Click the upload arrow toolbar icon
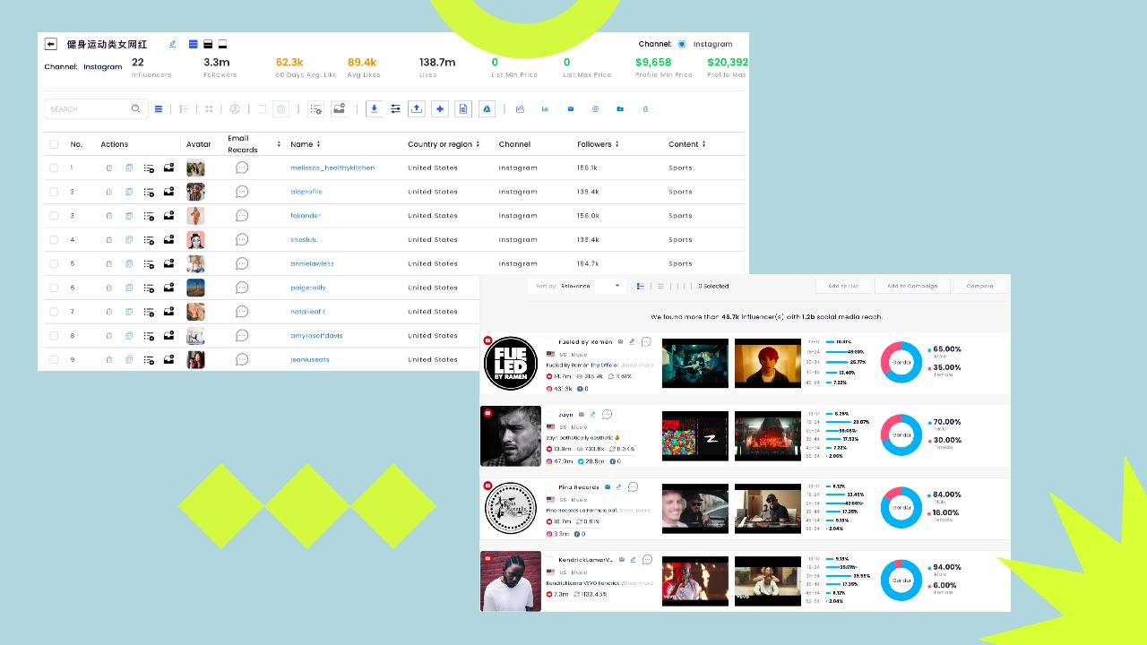The image size is (1147, 645). pos(417,109)
